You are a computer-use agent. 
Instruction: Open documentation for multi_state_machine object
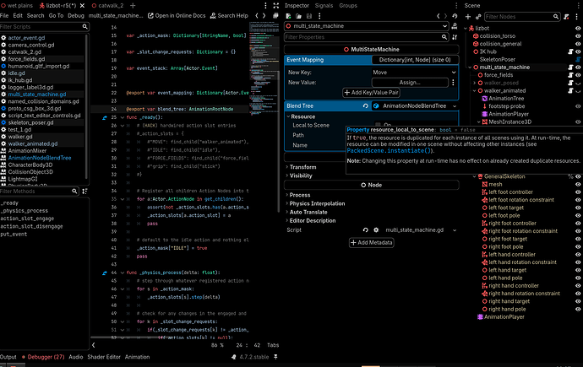click(x=455, y=26)
